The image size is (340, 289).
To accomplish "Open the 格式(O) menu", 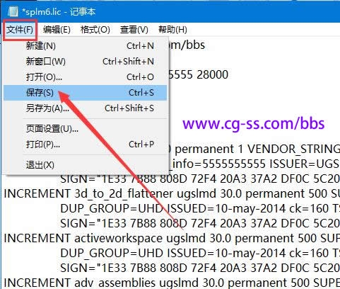I will 95,30.
